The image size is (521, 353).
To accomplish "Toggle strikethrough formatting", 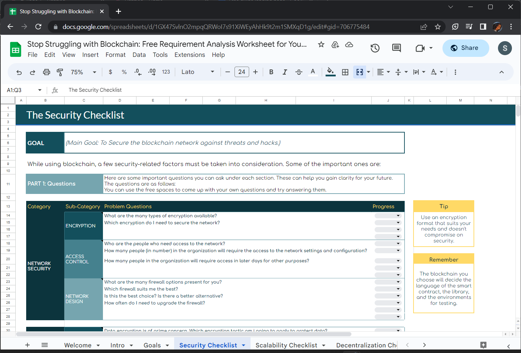I will pos(299,72).
